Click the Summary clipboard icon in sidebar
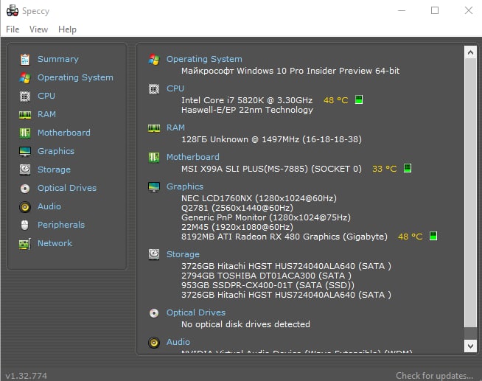 click(x=25, y=59)
